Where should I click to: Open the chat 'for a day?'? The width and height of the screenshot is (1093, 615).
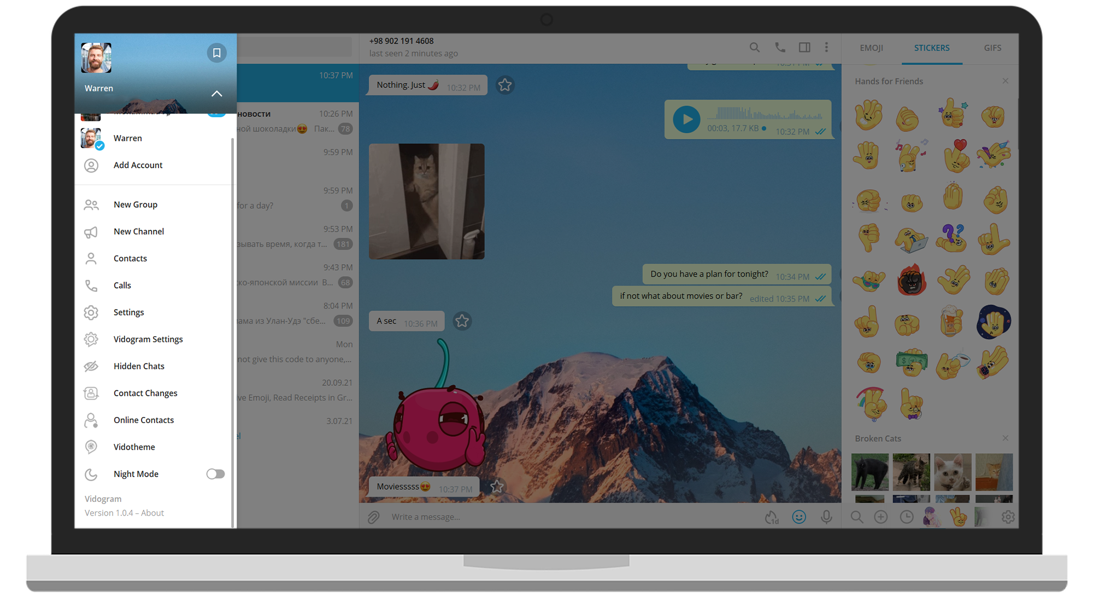click(298, 198)
